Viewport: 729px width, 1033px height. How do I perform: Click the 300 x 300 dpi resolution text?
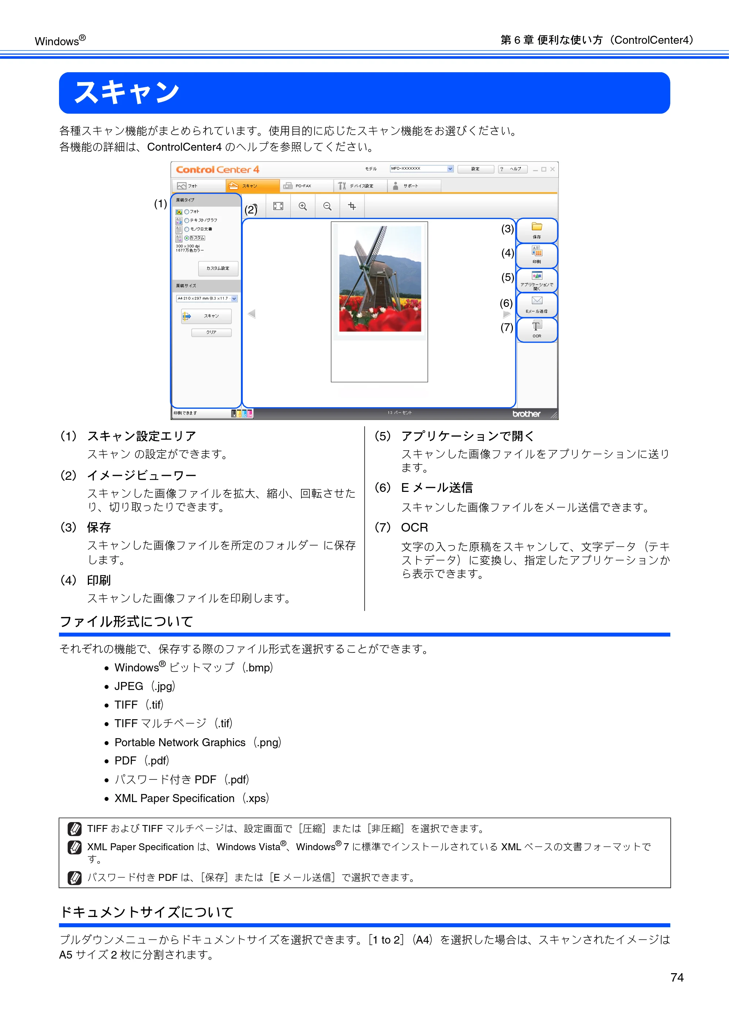(x=188, y=246)
